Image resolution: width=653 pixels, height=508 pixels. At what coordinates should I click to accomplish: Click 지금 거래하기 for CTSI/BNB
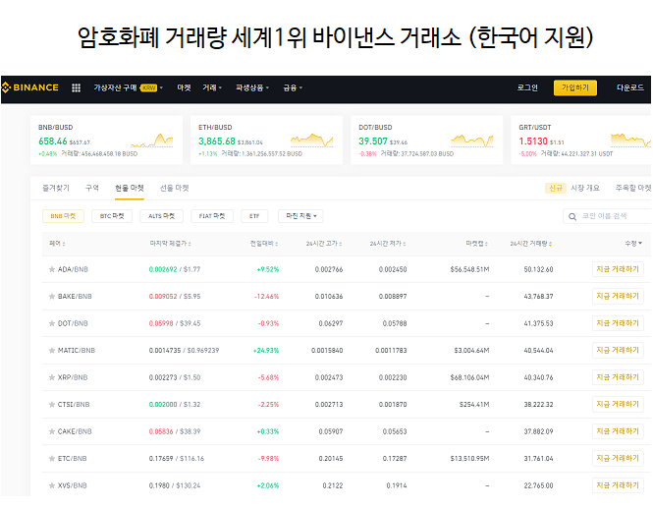[x=618, y=404]
